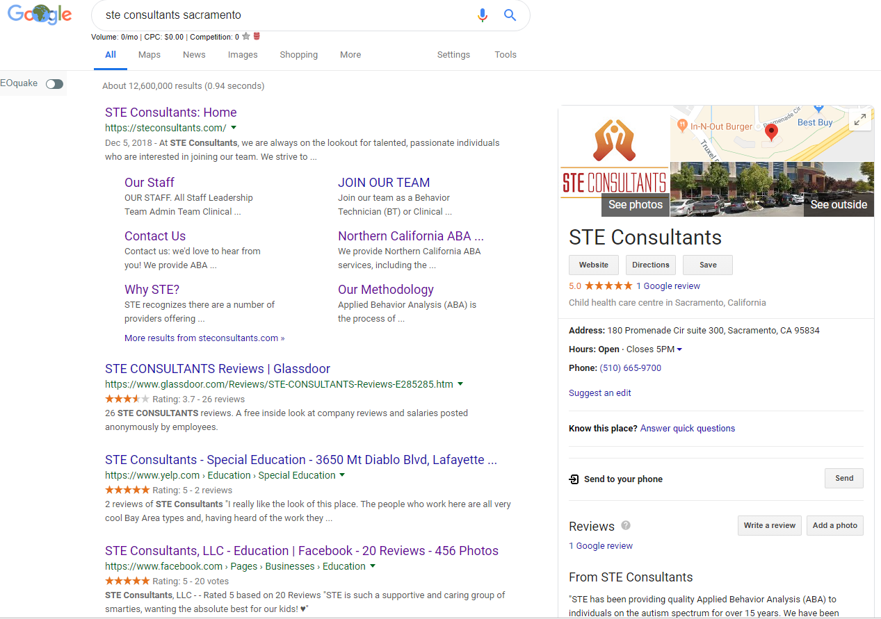Click the Save button

pos(708,265)
